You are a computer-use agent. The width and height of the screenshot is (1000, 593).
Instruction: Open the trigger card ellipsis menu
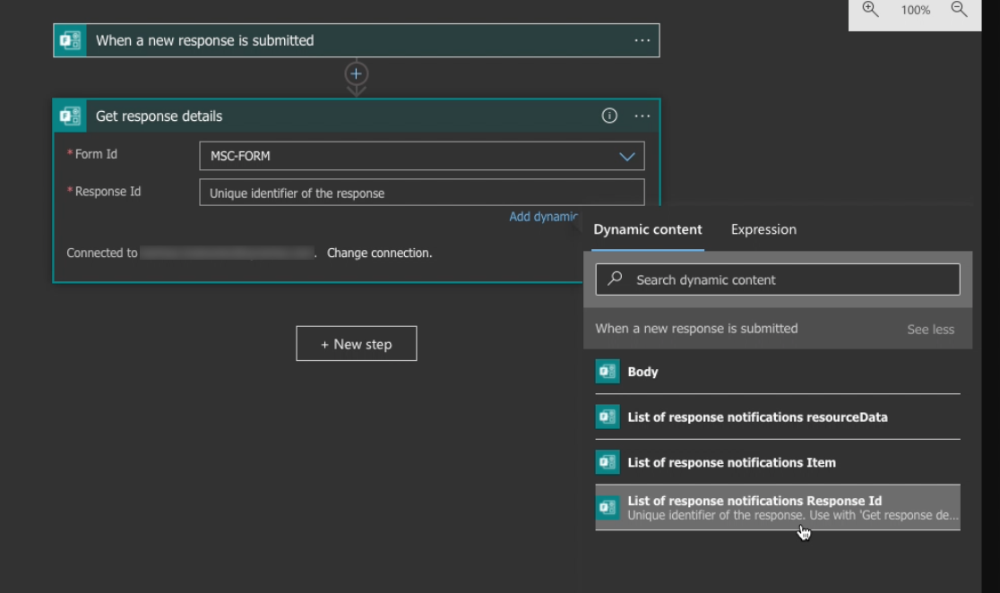click(x=642, y=40)
